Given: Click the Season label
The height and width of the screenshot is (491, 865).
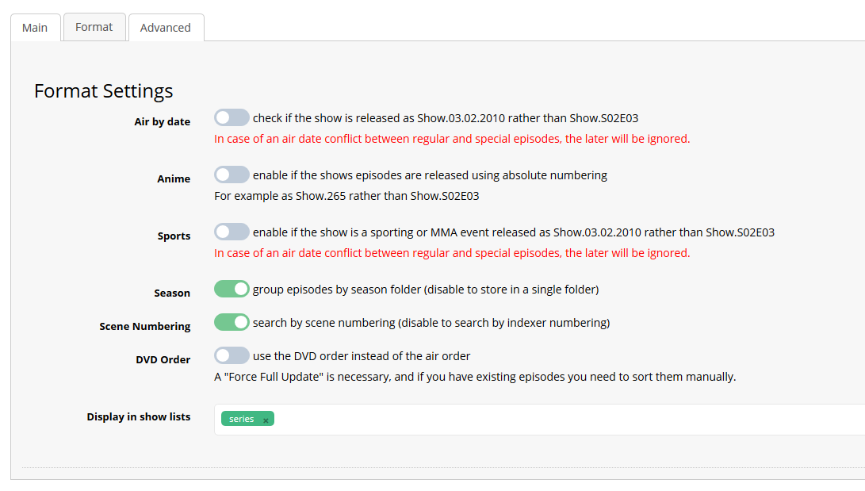Looking at the screenshot, I should click(172, 293).
